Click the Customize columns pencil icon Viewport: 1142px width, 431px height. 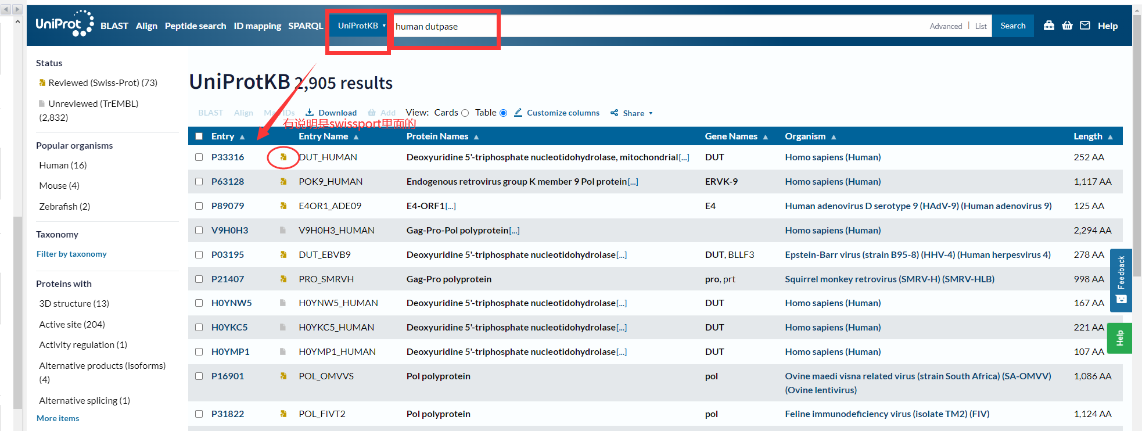(x=518, y=112)
